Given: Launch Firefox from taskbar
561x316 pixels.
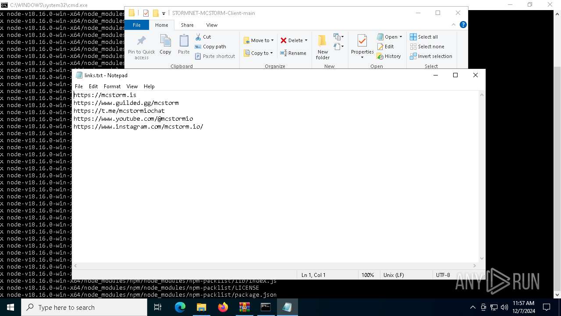Looking at the screenshot, I should pos(223,307).
